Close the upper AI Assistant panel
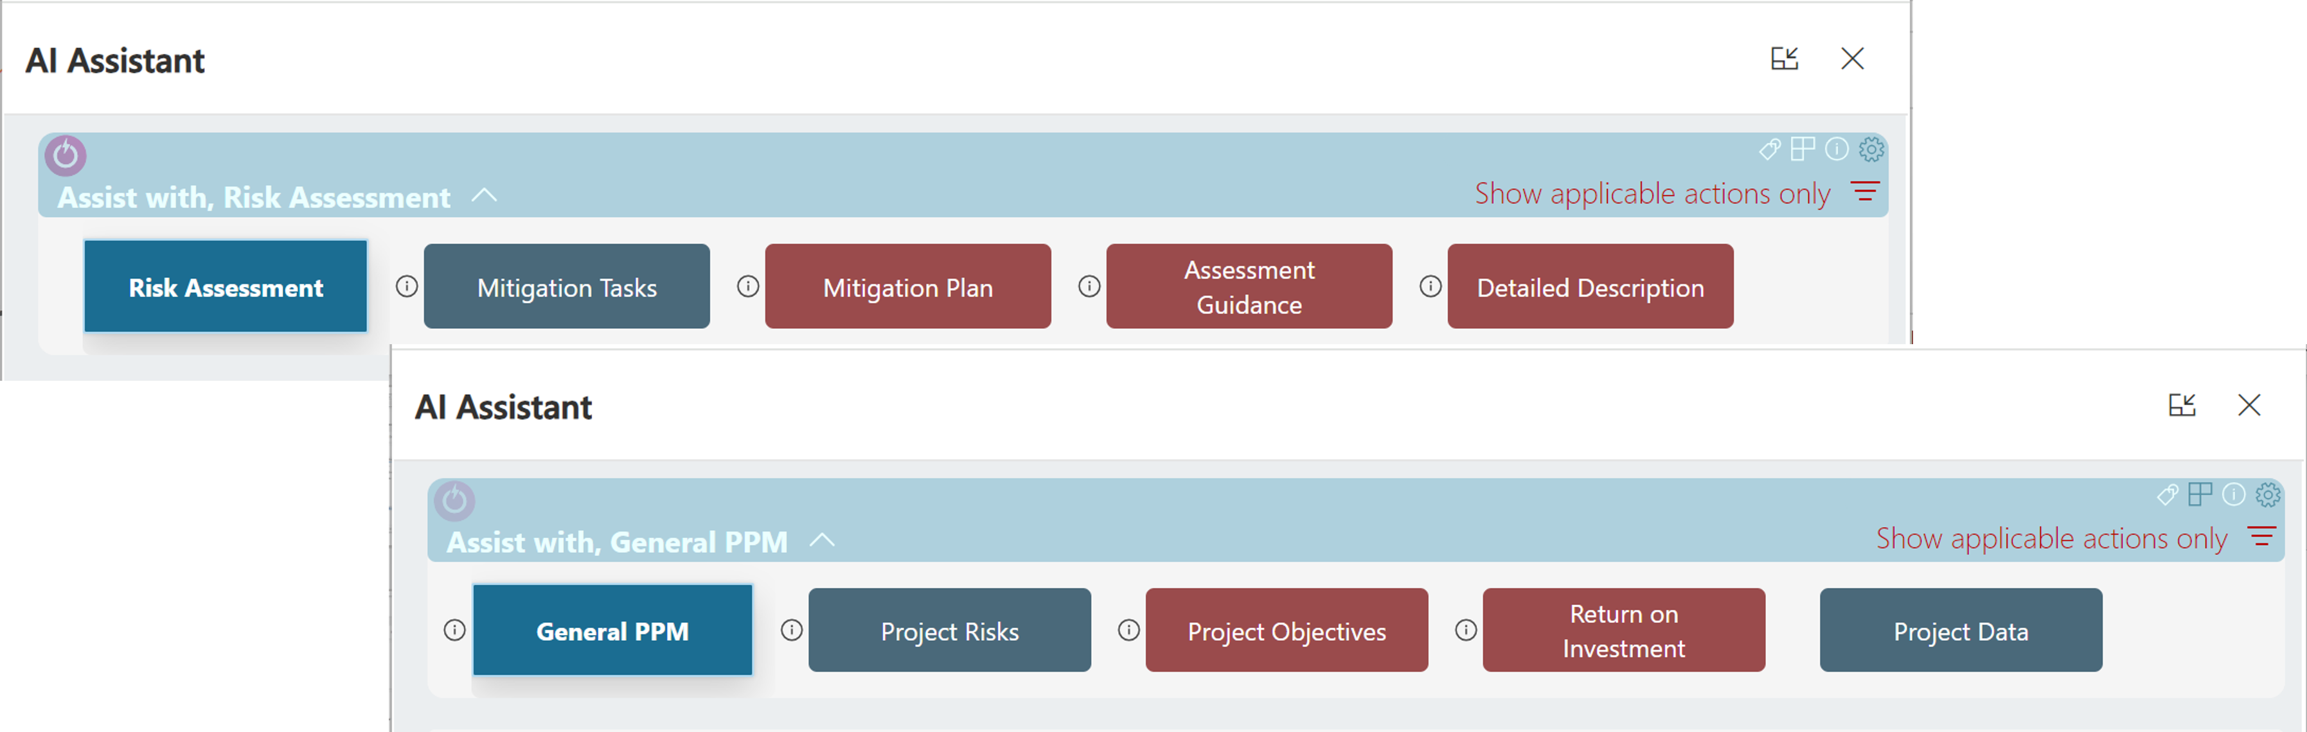Viewport: 2307px width, 732px height. [x=1852, y=59]
